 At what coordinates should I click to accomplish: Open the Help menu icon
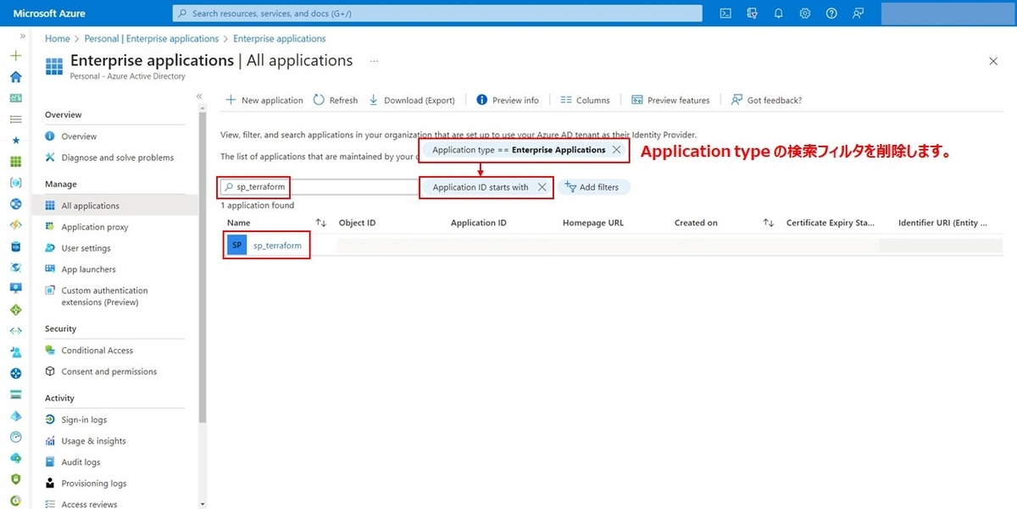click(831, 13)
